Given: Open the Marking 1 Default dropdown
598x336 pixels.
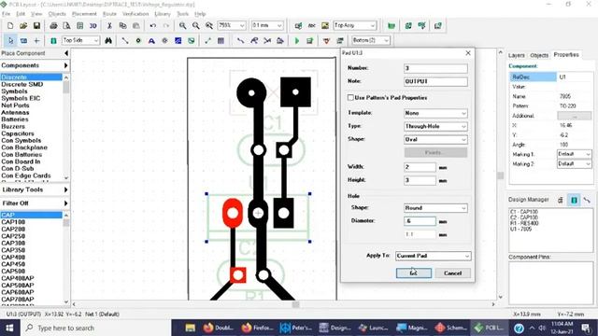Looking at the screenshot, I should coord(574,154).
